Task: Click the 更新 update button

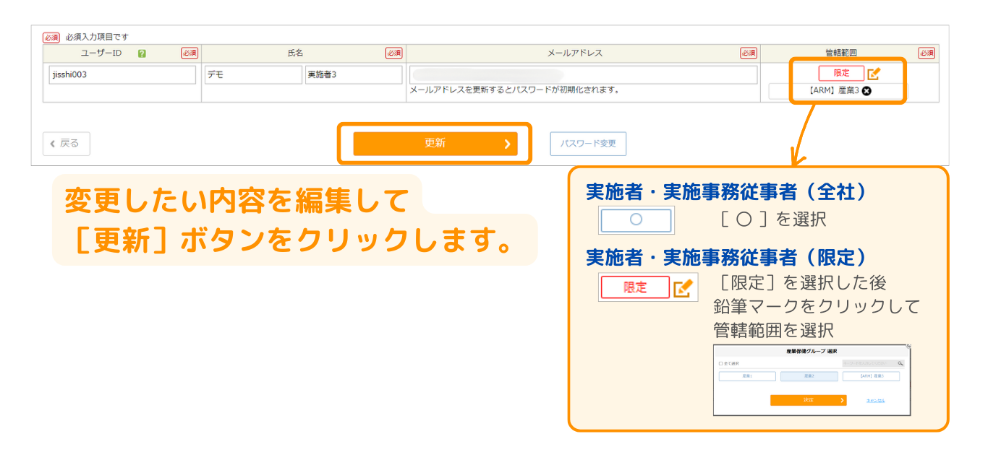Action: [x=435, y=144]
